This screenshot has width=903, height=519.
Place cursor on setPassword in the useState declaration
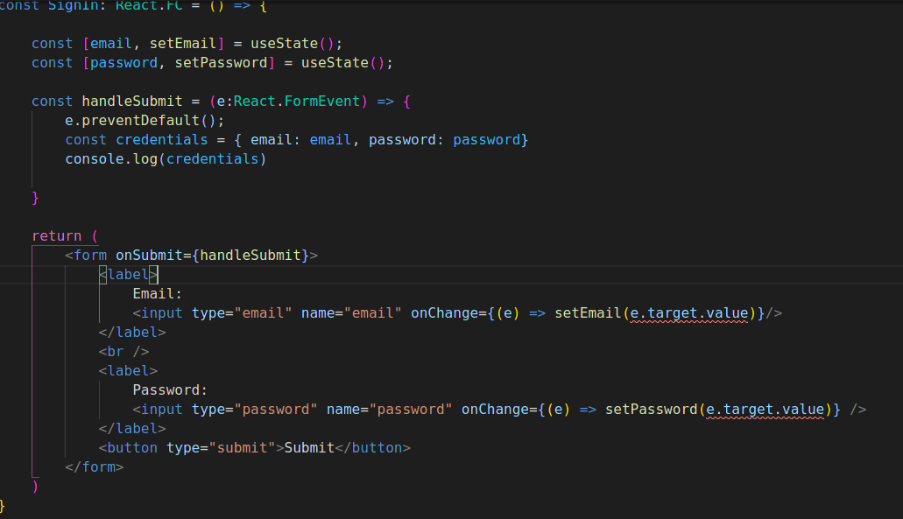tap(221, 63)
